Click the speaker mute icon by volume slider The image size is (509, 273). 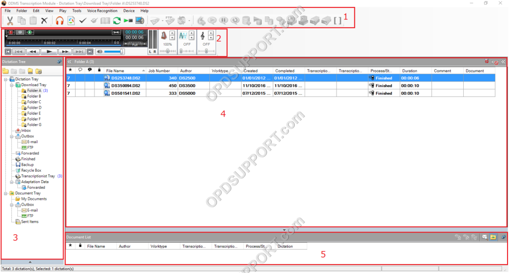(x=99, y=52)
